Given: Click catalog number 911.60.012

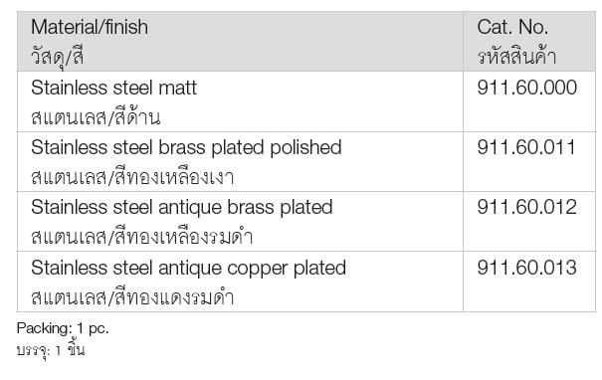Looking at the screenshot, I should click(x=526, y=207).
